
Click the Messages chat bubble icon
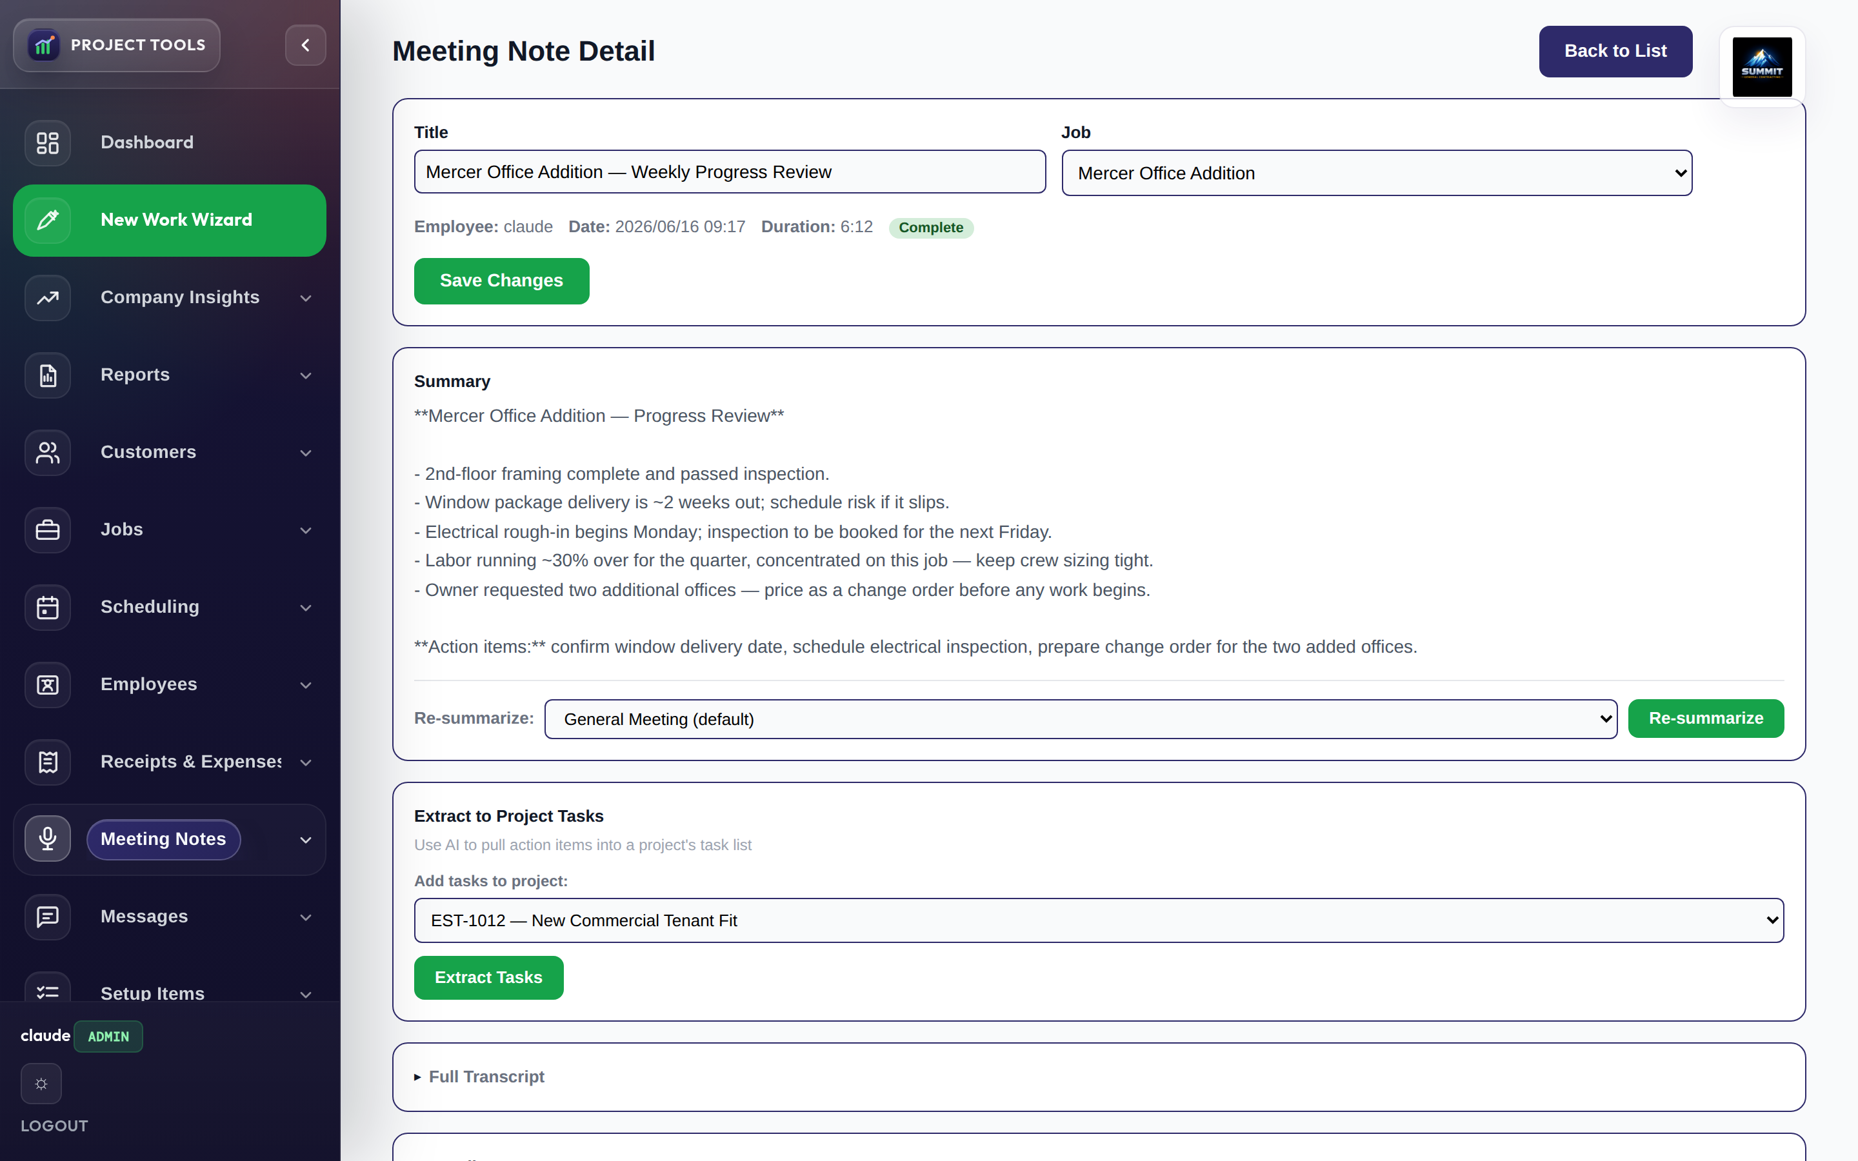[x=48, y=917]
